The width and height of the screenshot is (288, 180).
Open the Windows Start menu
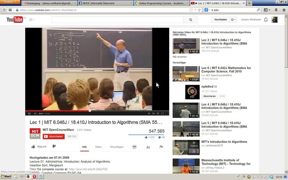(6, 176)
